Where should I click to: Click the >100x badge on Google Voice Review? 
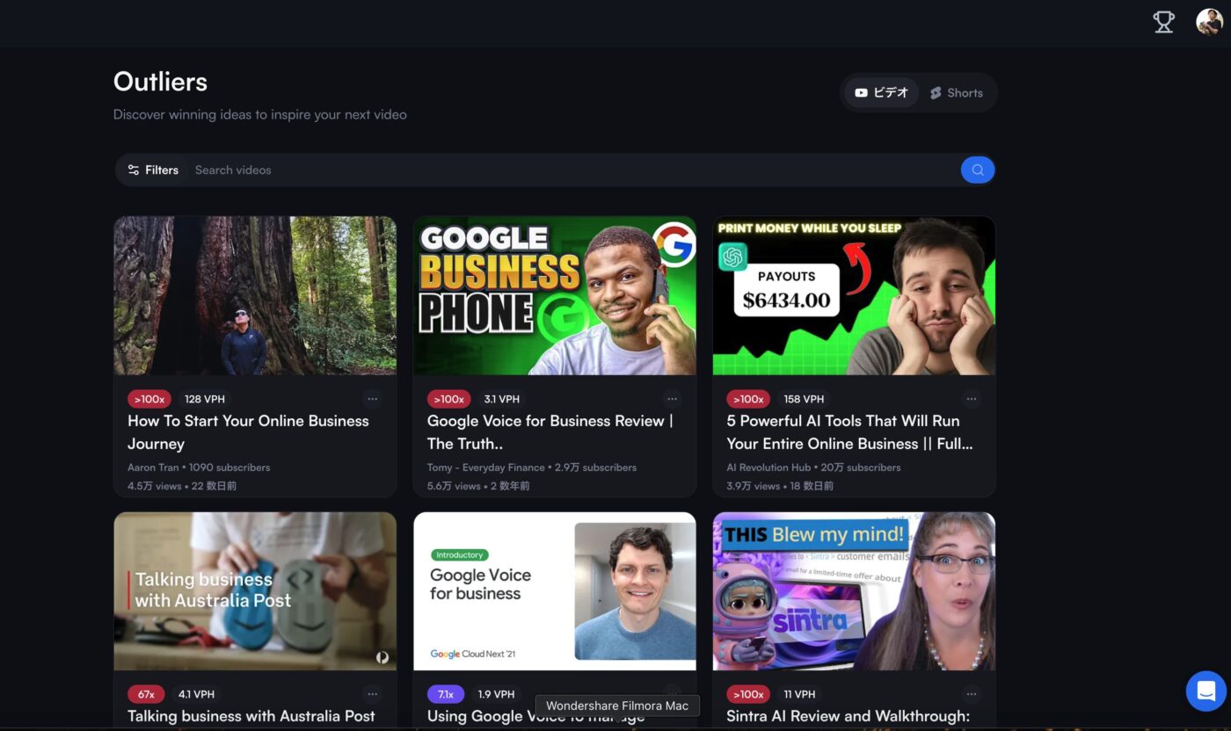(x=449, y=399)
